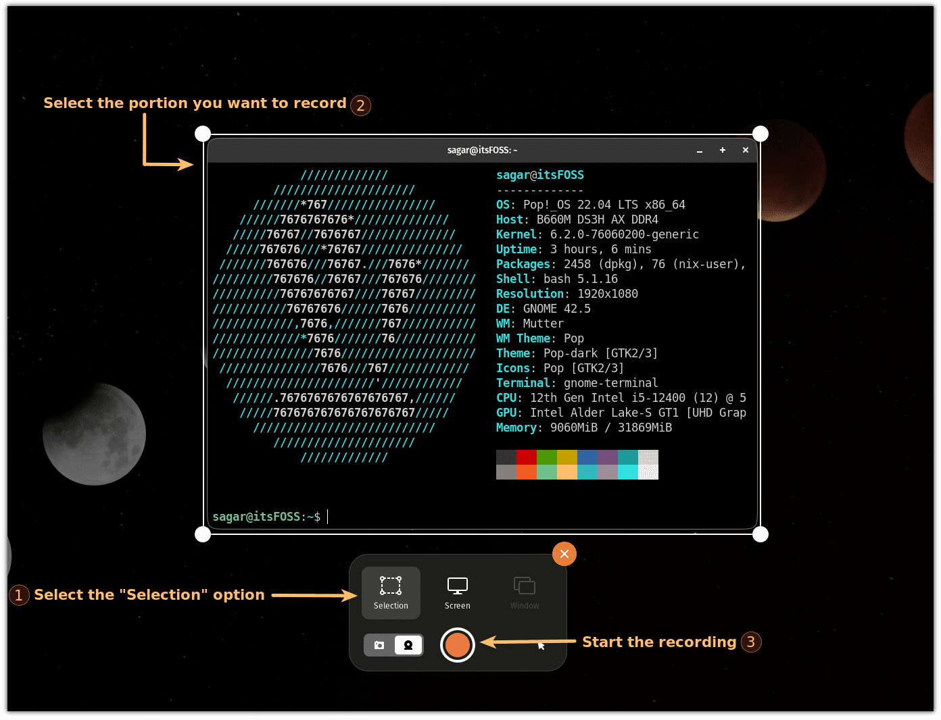Click the top-left selection handle
941x720 pixels.
tap(202, 133)
